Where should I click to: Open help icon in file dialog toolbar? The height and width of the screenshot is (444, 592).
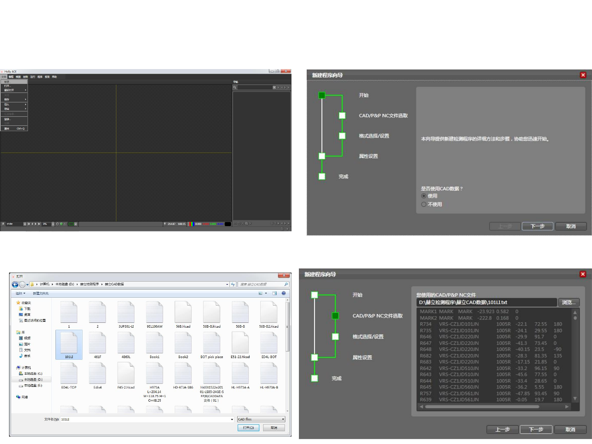click(x=284, y=294)
